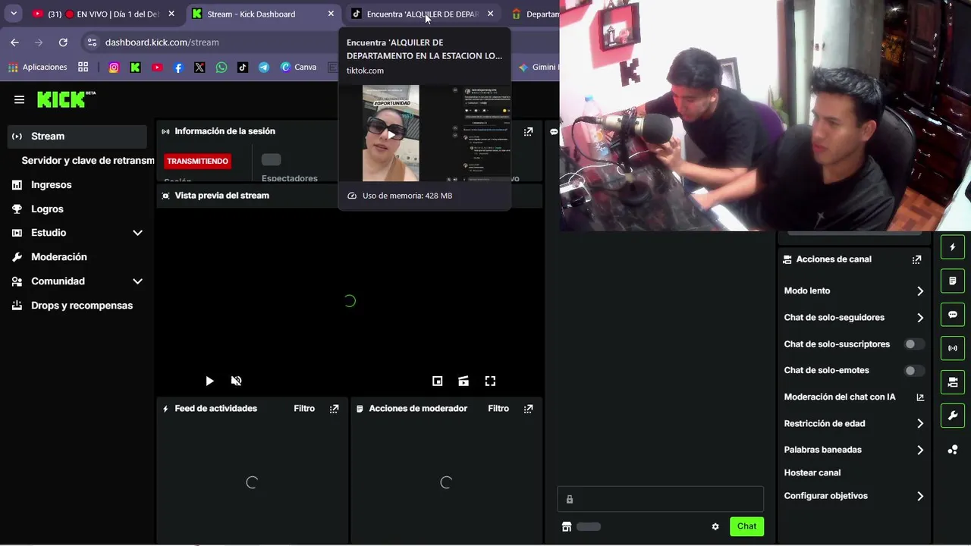Open the X (Twitter) bookmark icon
This screenshot has width=971, height=546.
200,67
